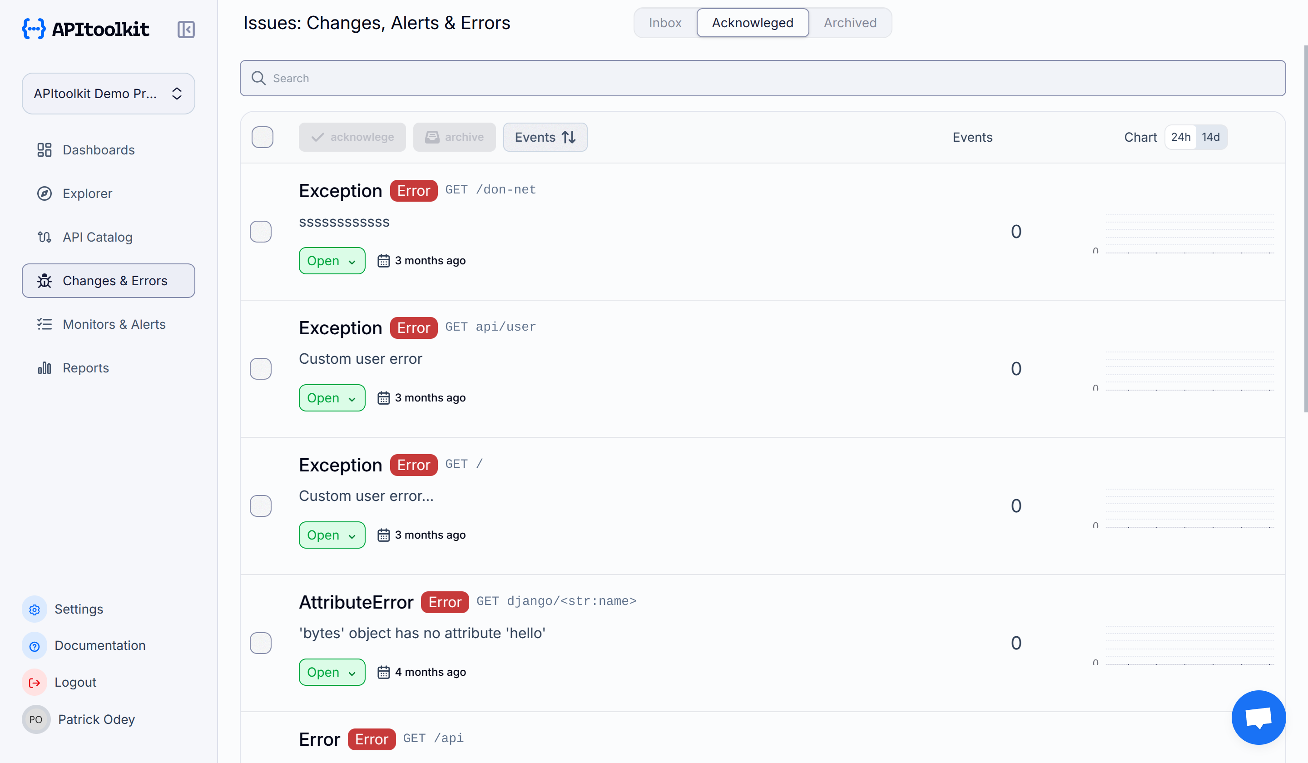Switch to the Archived tab
Viewport: 1308px width, 763px height.
(850, 22)
